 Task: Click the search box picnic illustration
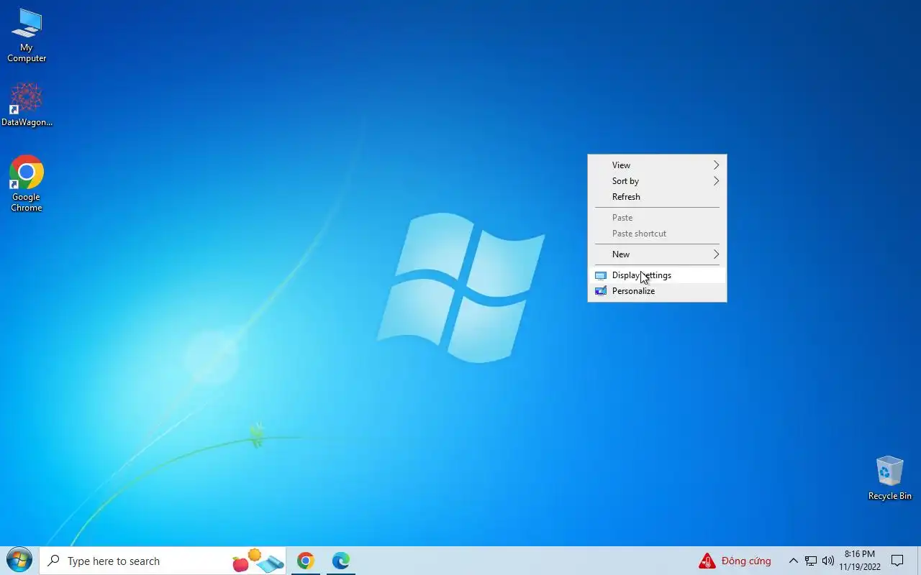[258, 561]
